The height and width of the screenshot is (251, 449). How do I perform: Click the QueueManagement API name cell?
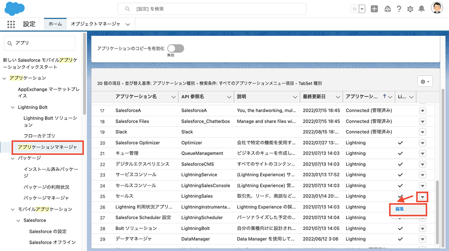(202, 153)
